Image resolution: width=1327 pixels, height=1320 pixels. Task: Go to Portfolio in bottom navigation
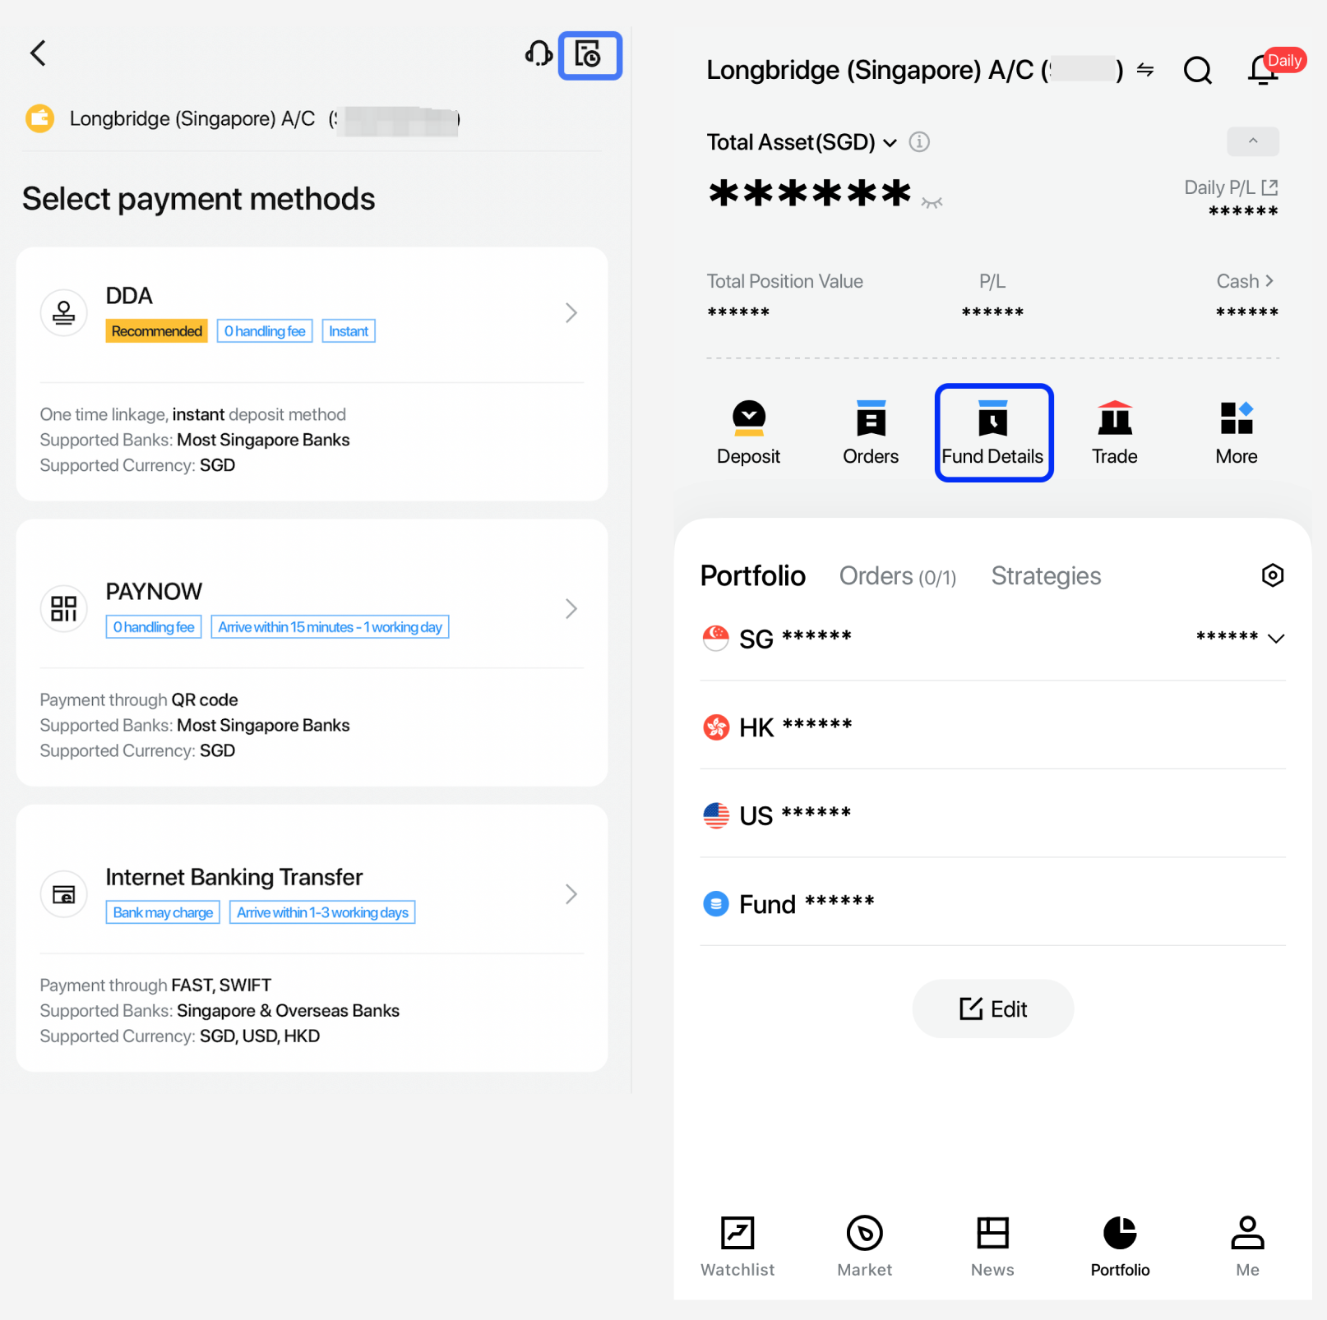pos(1120,1246)
